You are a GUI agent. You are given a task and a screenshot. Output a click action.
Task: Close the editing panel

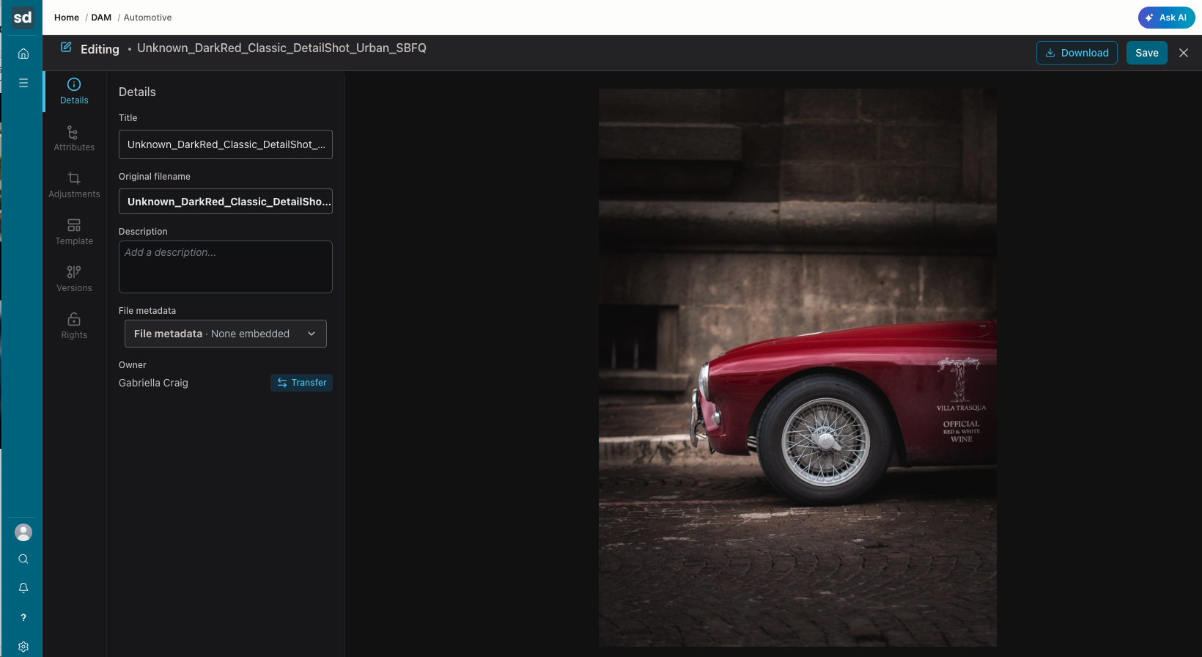1184,53
